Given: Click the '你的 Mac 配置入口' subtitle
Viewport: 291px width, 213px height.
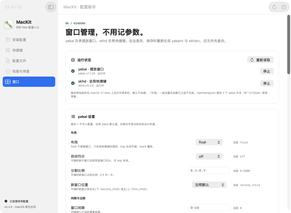Looking at the screenshot, I should tap(28, 28).
